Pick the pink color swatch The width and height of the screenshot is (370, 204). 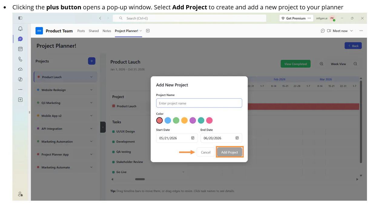[210, 120]
